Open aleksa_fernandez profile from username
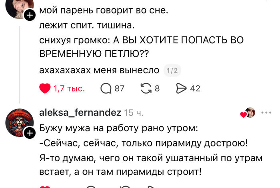 [80, 113]
